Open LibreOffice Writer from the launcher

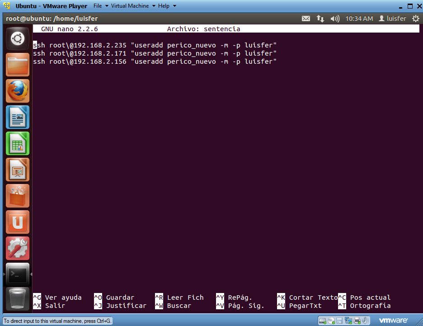[x=18, y=117]
